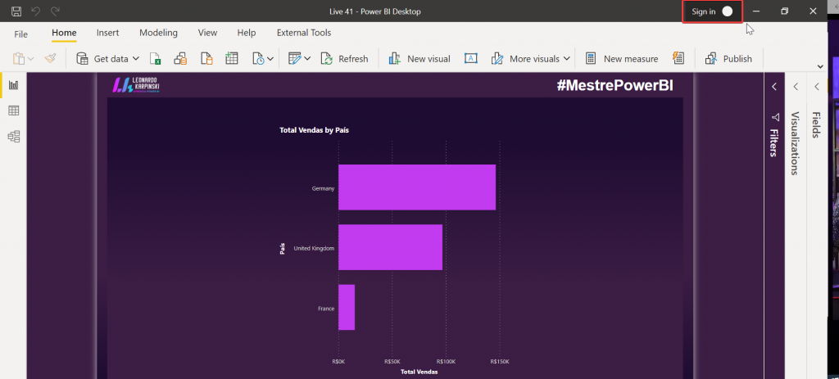Open Excel workbook data source icon

pyautogui.click(x=156, y=58)
